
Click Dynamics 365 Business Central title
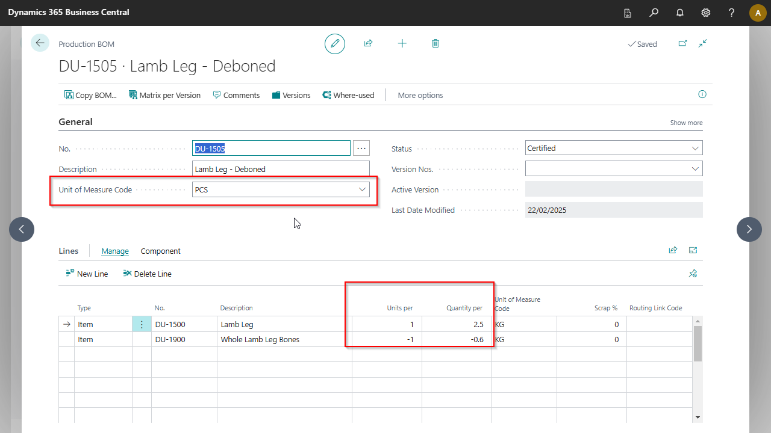click(69, 12)
